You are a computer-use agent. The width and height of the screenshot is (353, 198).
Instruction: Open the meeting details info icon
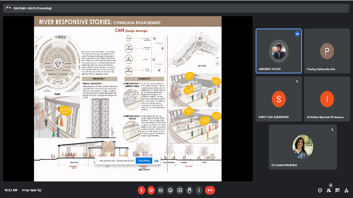(320, 190)
